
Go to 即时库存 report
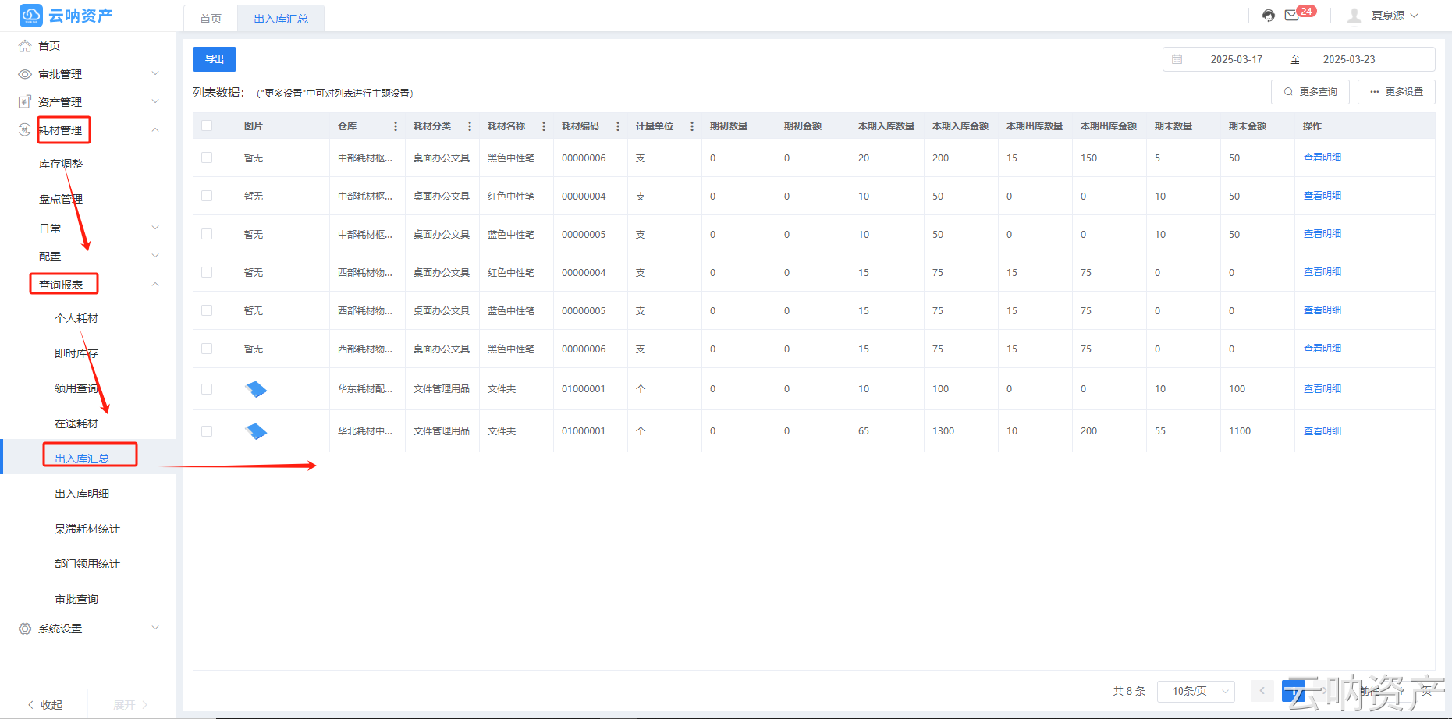tap(76, 353)
